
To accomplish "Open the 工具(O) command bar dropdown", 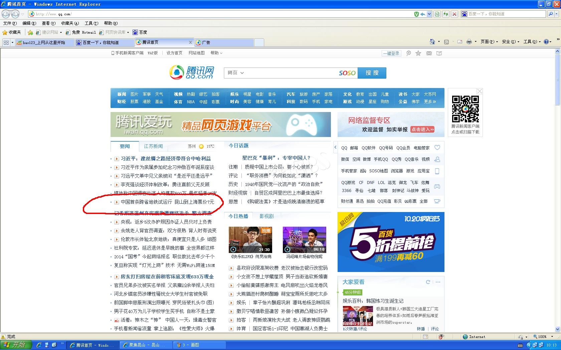I will pyautogui.click(x=532, y=42).
